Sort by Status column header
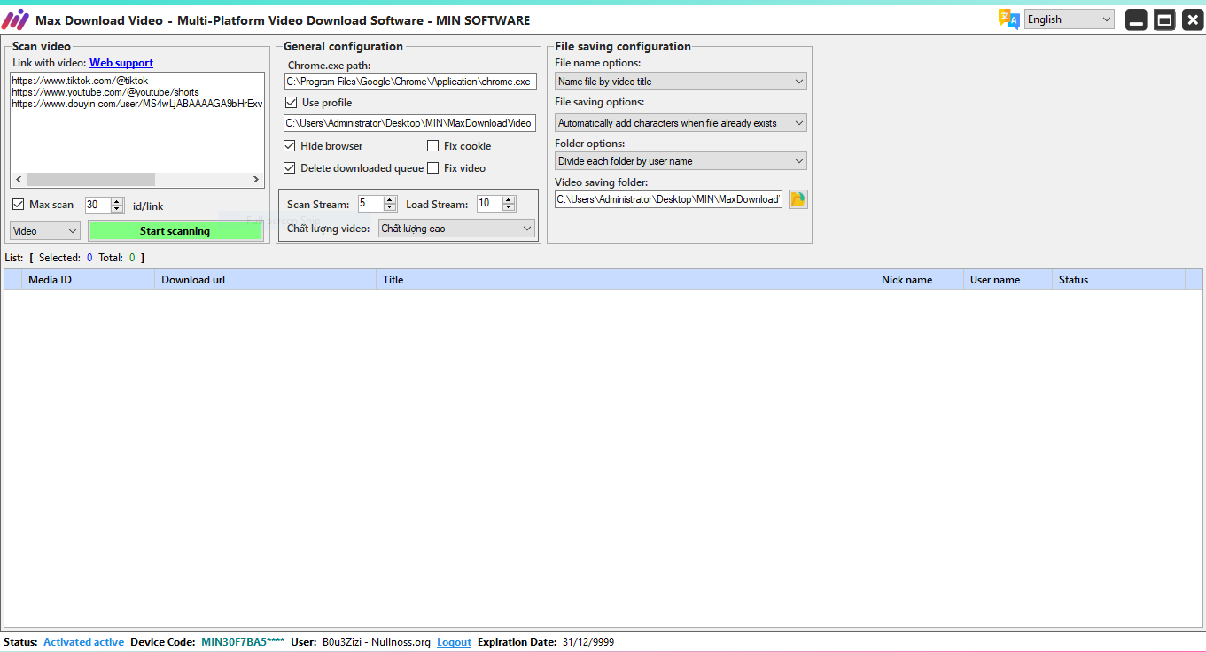The height and width of the screenshot is (652, 1206). click(1118, 280)
